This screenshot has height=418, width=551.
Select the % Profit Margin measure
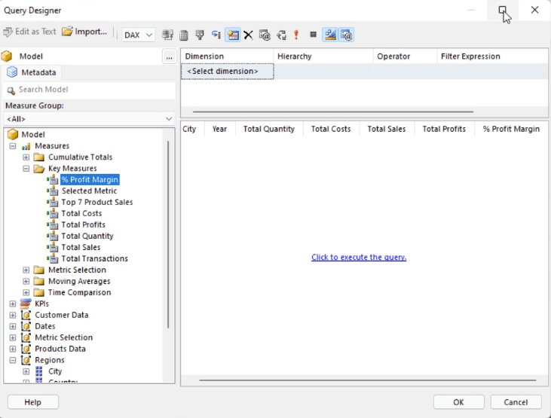tap(90, 179)
